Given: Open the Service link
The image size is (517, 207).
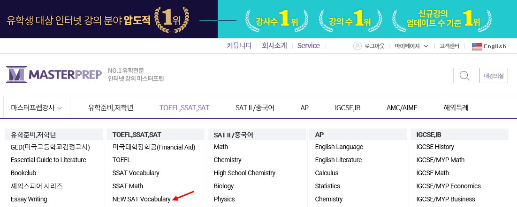Looking at the screenshot, I should click(309, 46).
